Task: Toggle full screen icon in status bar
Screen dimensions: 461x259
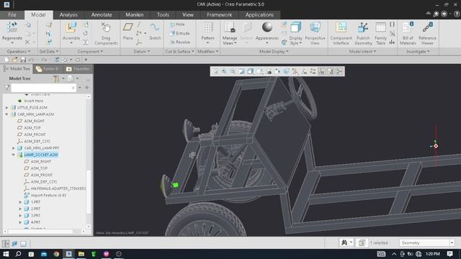Action: click(23, 243)
